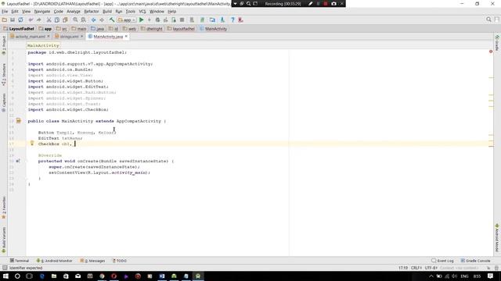
Task: Switch to the strings.xml tab
Action: pos(69,37)
